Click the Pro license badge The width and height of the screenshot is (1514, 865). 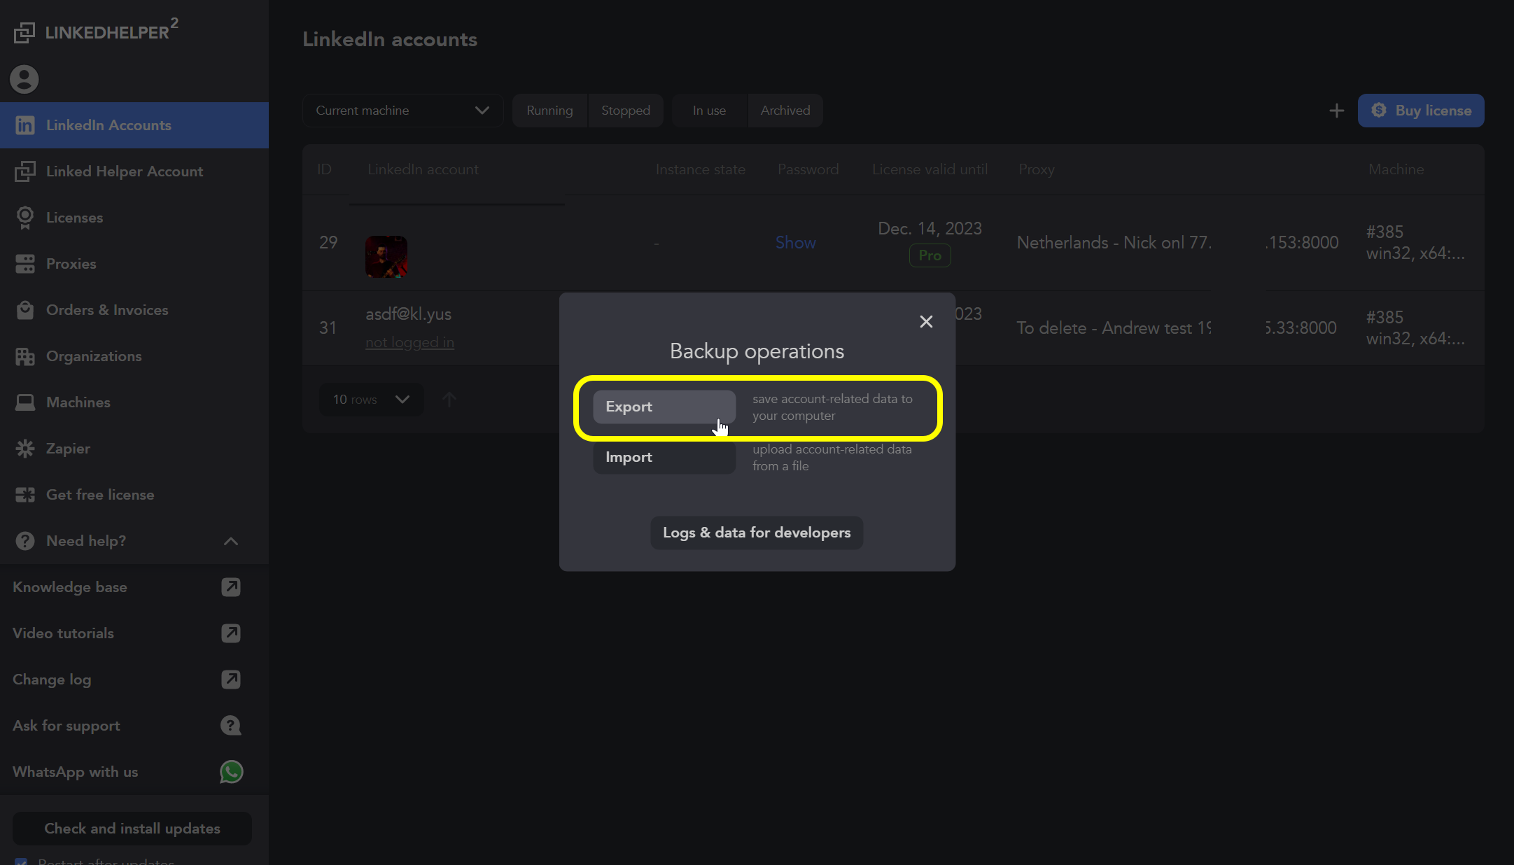coord(930,255)
